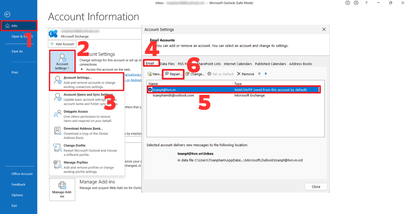Screen dimensions: 409x214
Task: Choose Delegate Access menu entry
Action: [x=87, y=116]
